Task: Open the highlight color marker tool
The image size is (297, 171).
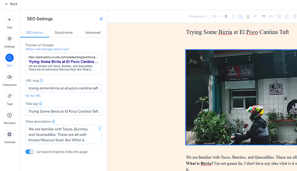Action: point(255,16)
